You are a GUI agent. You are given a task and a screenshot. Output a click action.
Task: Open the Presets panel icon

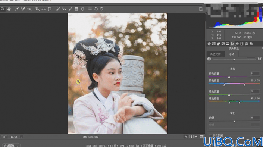(x=246, y=44)
